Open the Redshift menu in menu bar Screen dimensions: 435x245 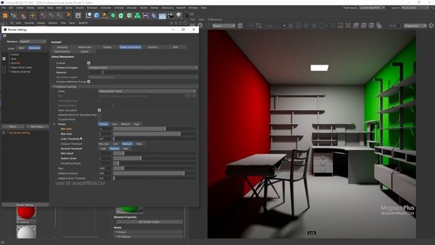click(181, 7)
